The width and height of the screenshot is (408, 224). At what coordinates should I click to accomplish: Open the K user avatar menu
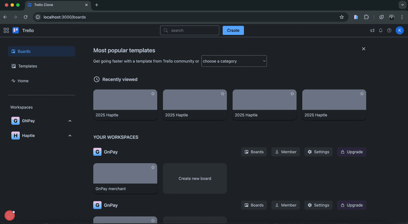400,30
